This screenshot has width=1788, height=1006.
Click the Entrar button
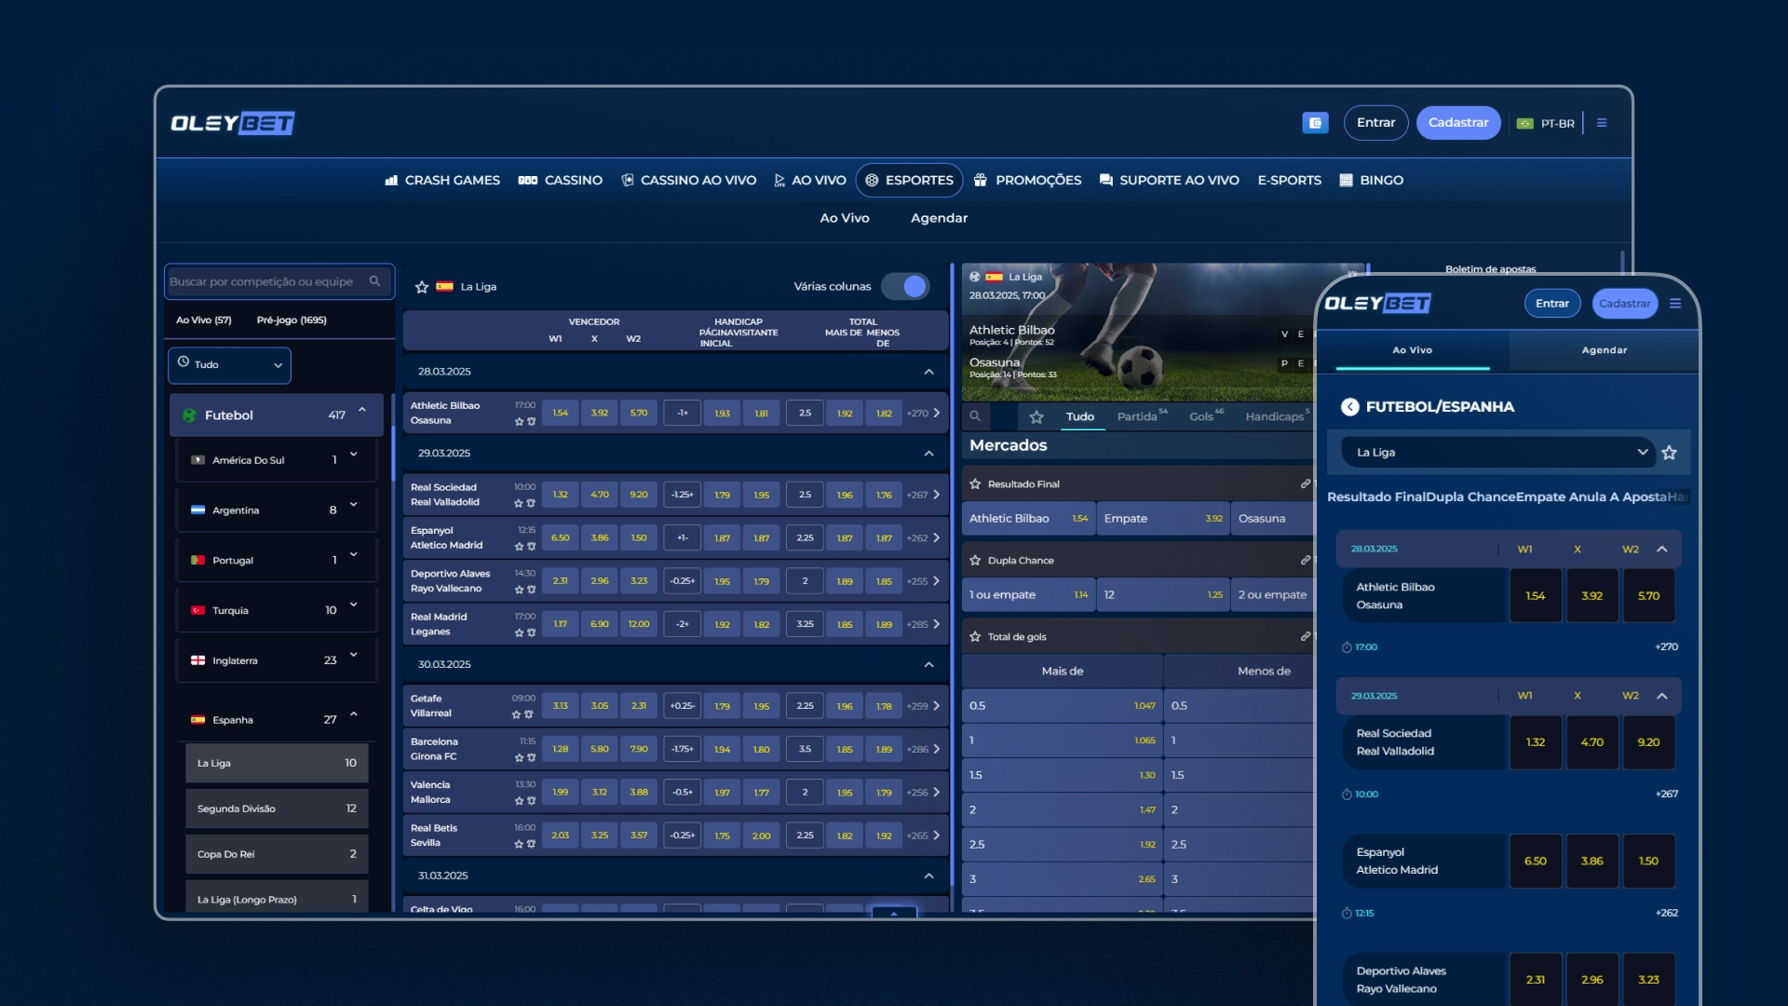[x=1375, y=122]
